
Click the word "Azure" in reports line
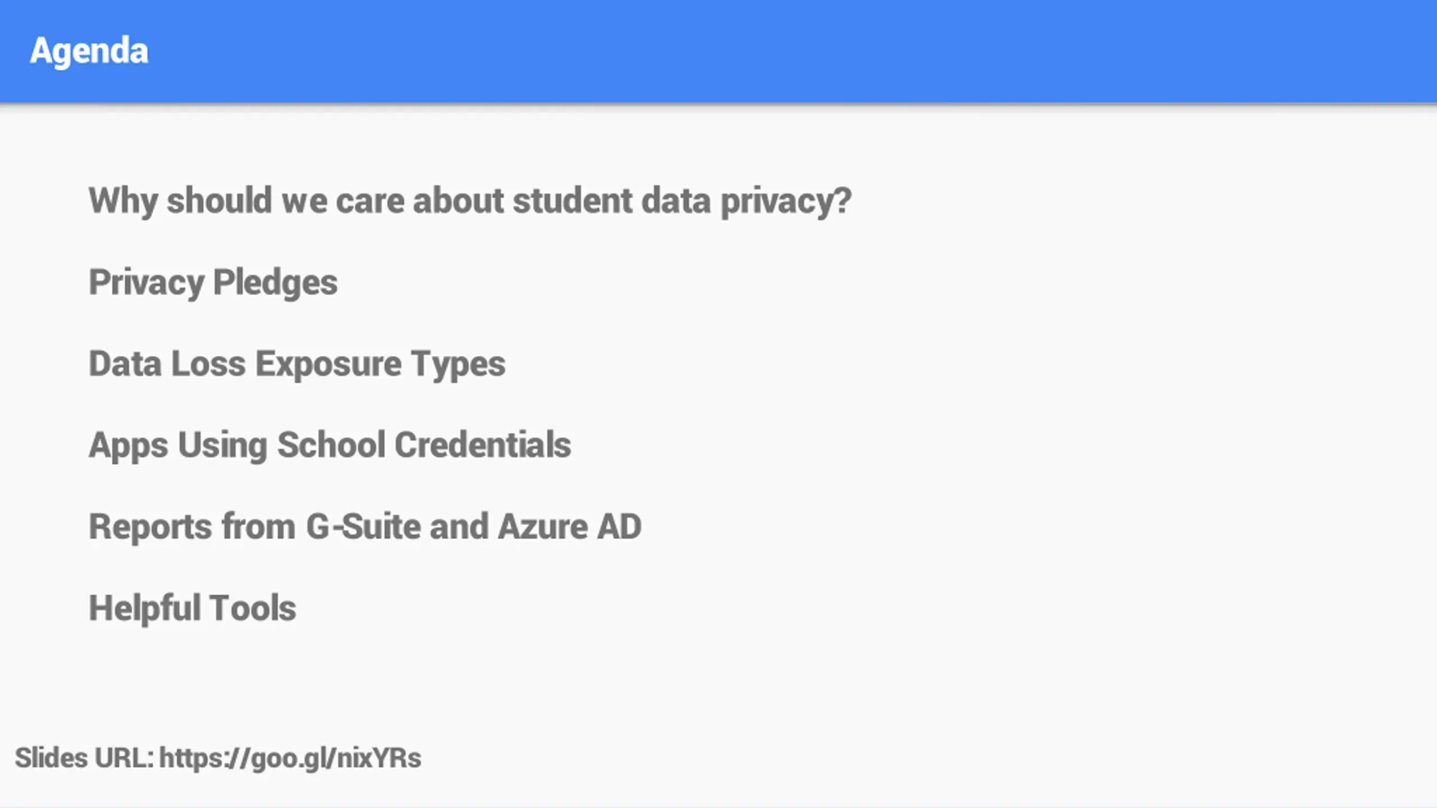(x=543, y=527)
